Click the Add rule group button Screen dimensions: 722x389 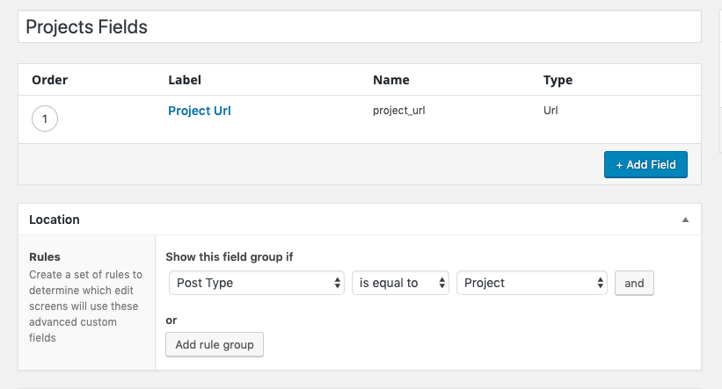tap(215, 344)
